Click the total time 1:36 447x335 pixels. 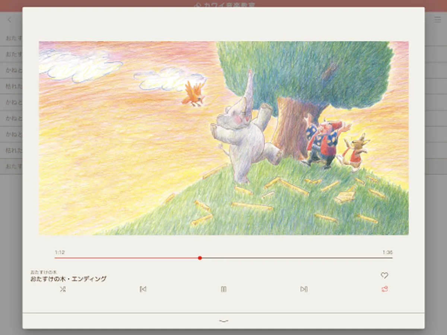click(387, 252)
